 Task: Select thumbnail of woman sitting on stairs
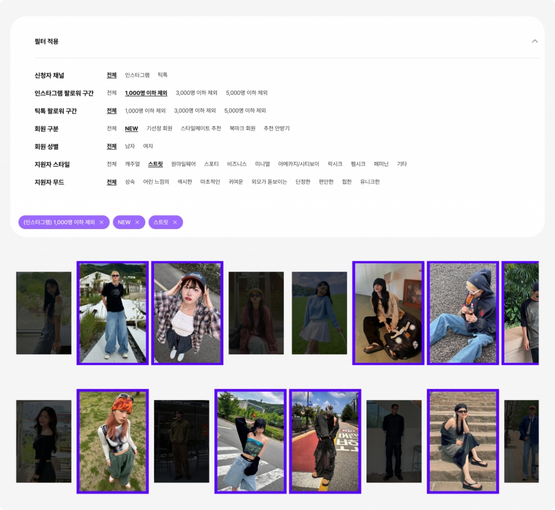point(463,440)
